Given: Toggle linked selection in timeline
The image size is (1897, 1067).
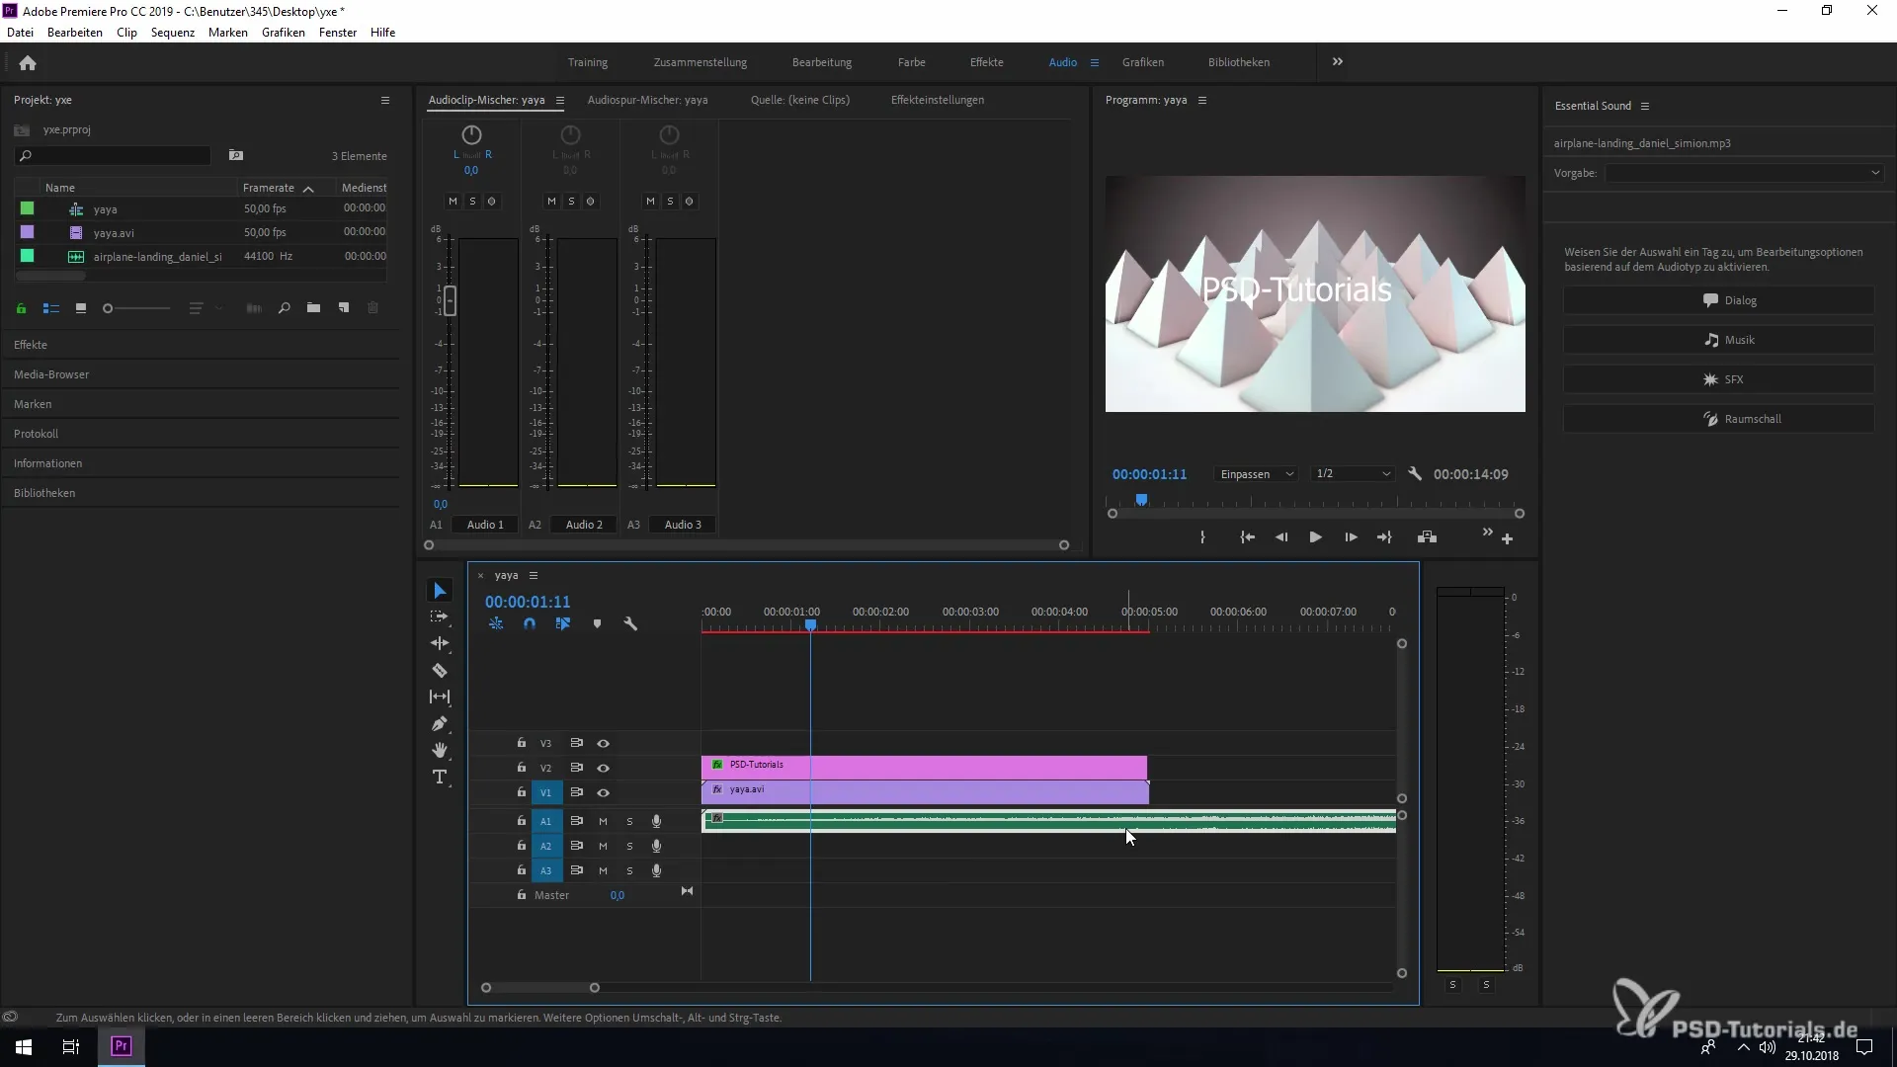Looking at the screenshot, I should coord(563,624).
